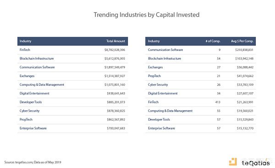Click the teQatlas brand wordmark
This screenshot has width=275, height=168.
coord(256,163)
